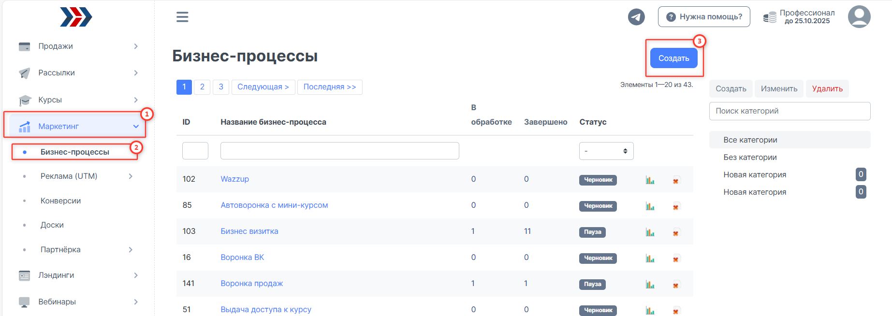Open the user profile avatar
The image size is (892, 316).
click(x=859, y=17)
